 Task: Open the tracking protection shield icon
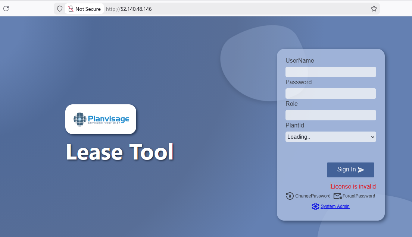[59, 9]
